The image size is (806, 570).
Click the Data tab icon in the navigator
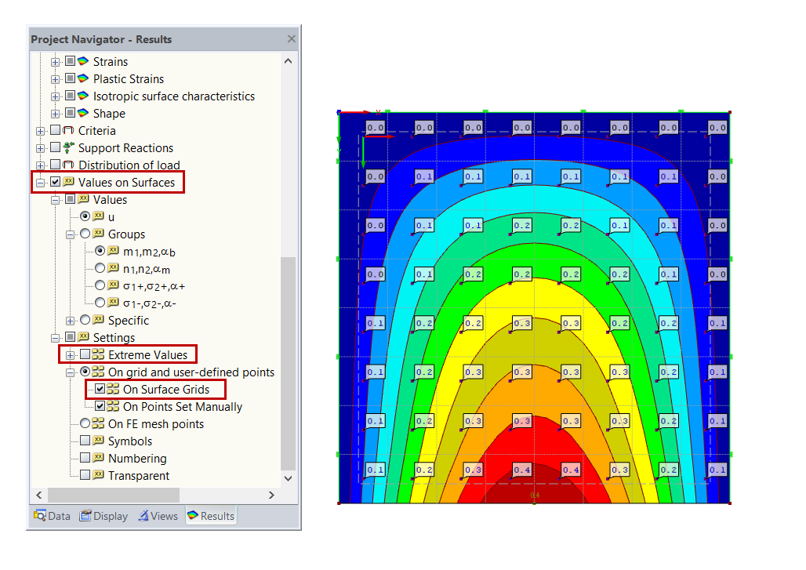41,515
